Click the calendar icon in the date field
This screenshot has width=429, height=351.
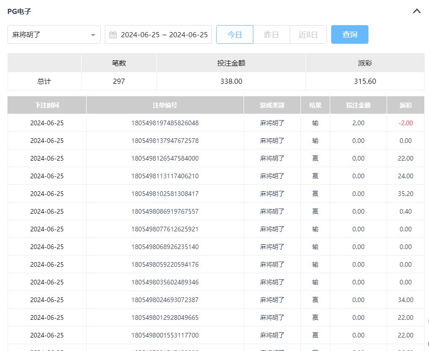[x=113, y=35]
